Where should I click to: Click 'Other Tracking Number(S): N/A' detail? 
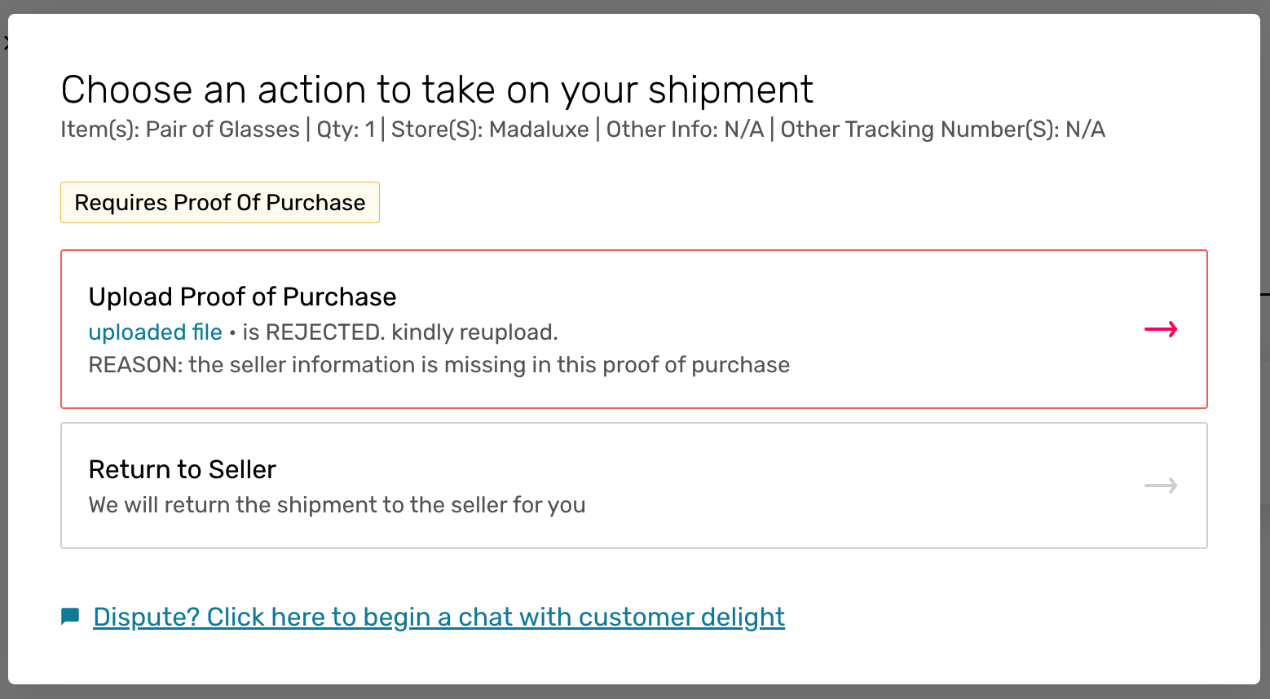pos(942,130)
